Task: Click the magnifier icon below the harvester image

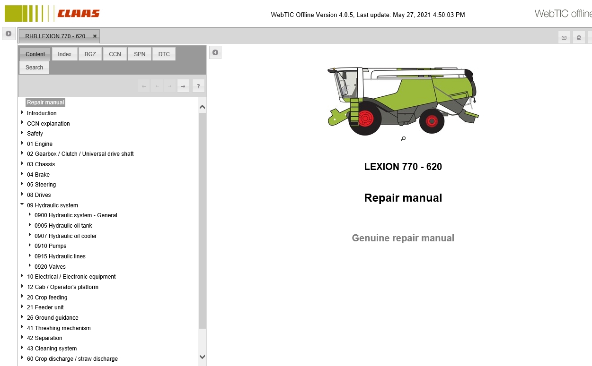Action: (x=403, y=138)
